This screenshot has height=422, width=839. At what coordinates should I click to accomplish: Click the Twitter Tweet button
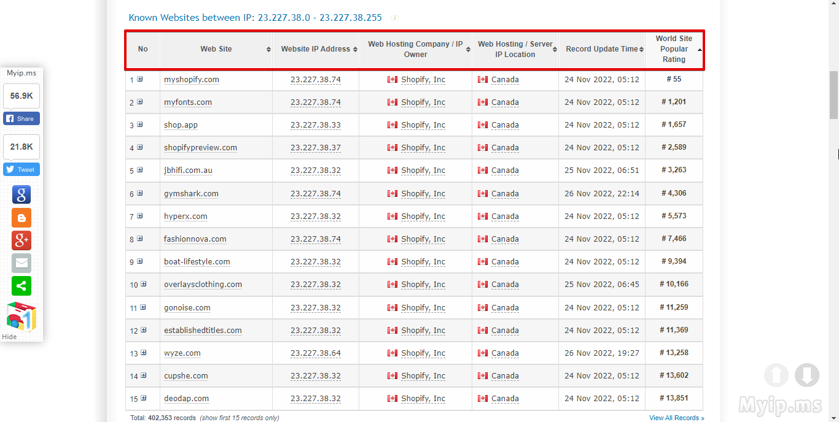pos(21,169)
